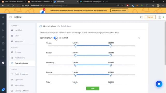Click Tuesday 5:15 PM end slider handle
This screenshot has width=166, height=93.
pos(111,55)
